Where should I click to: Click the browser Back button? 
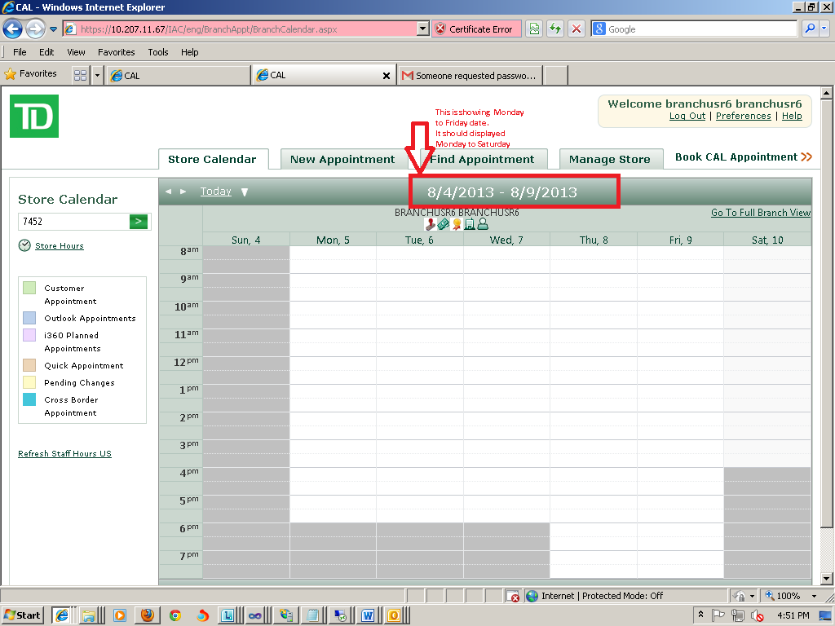pyautogui.click(x=13, y=29)
